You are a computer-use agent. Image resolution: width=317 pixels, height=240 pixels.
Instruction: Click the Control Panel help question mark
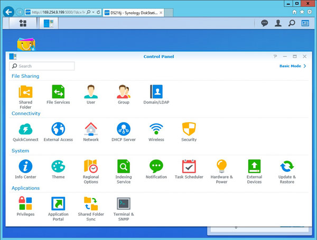(275, 56)
